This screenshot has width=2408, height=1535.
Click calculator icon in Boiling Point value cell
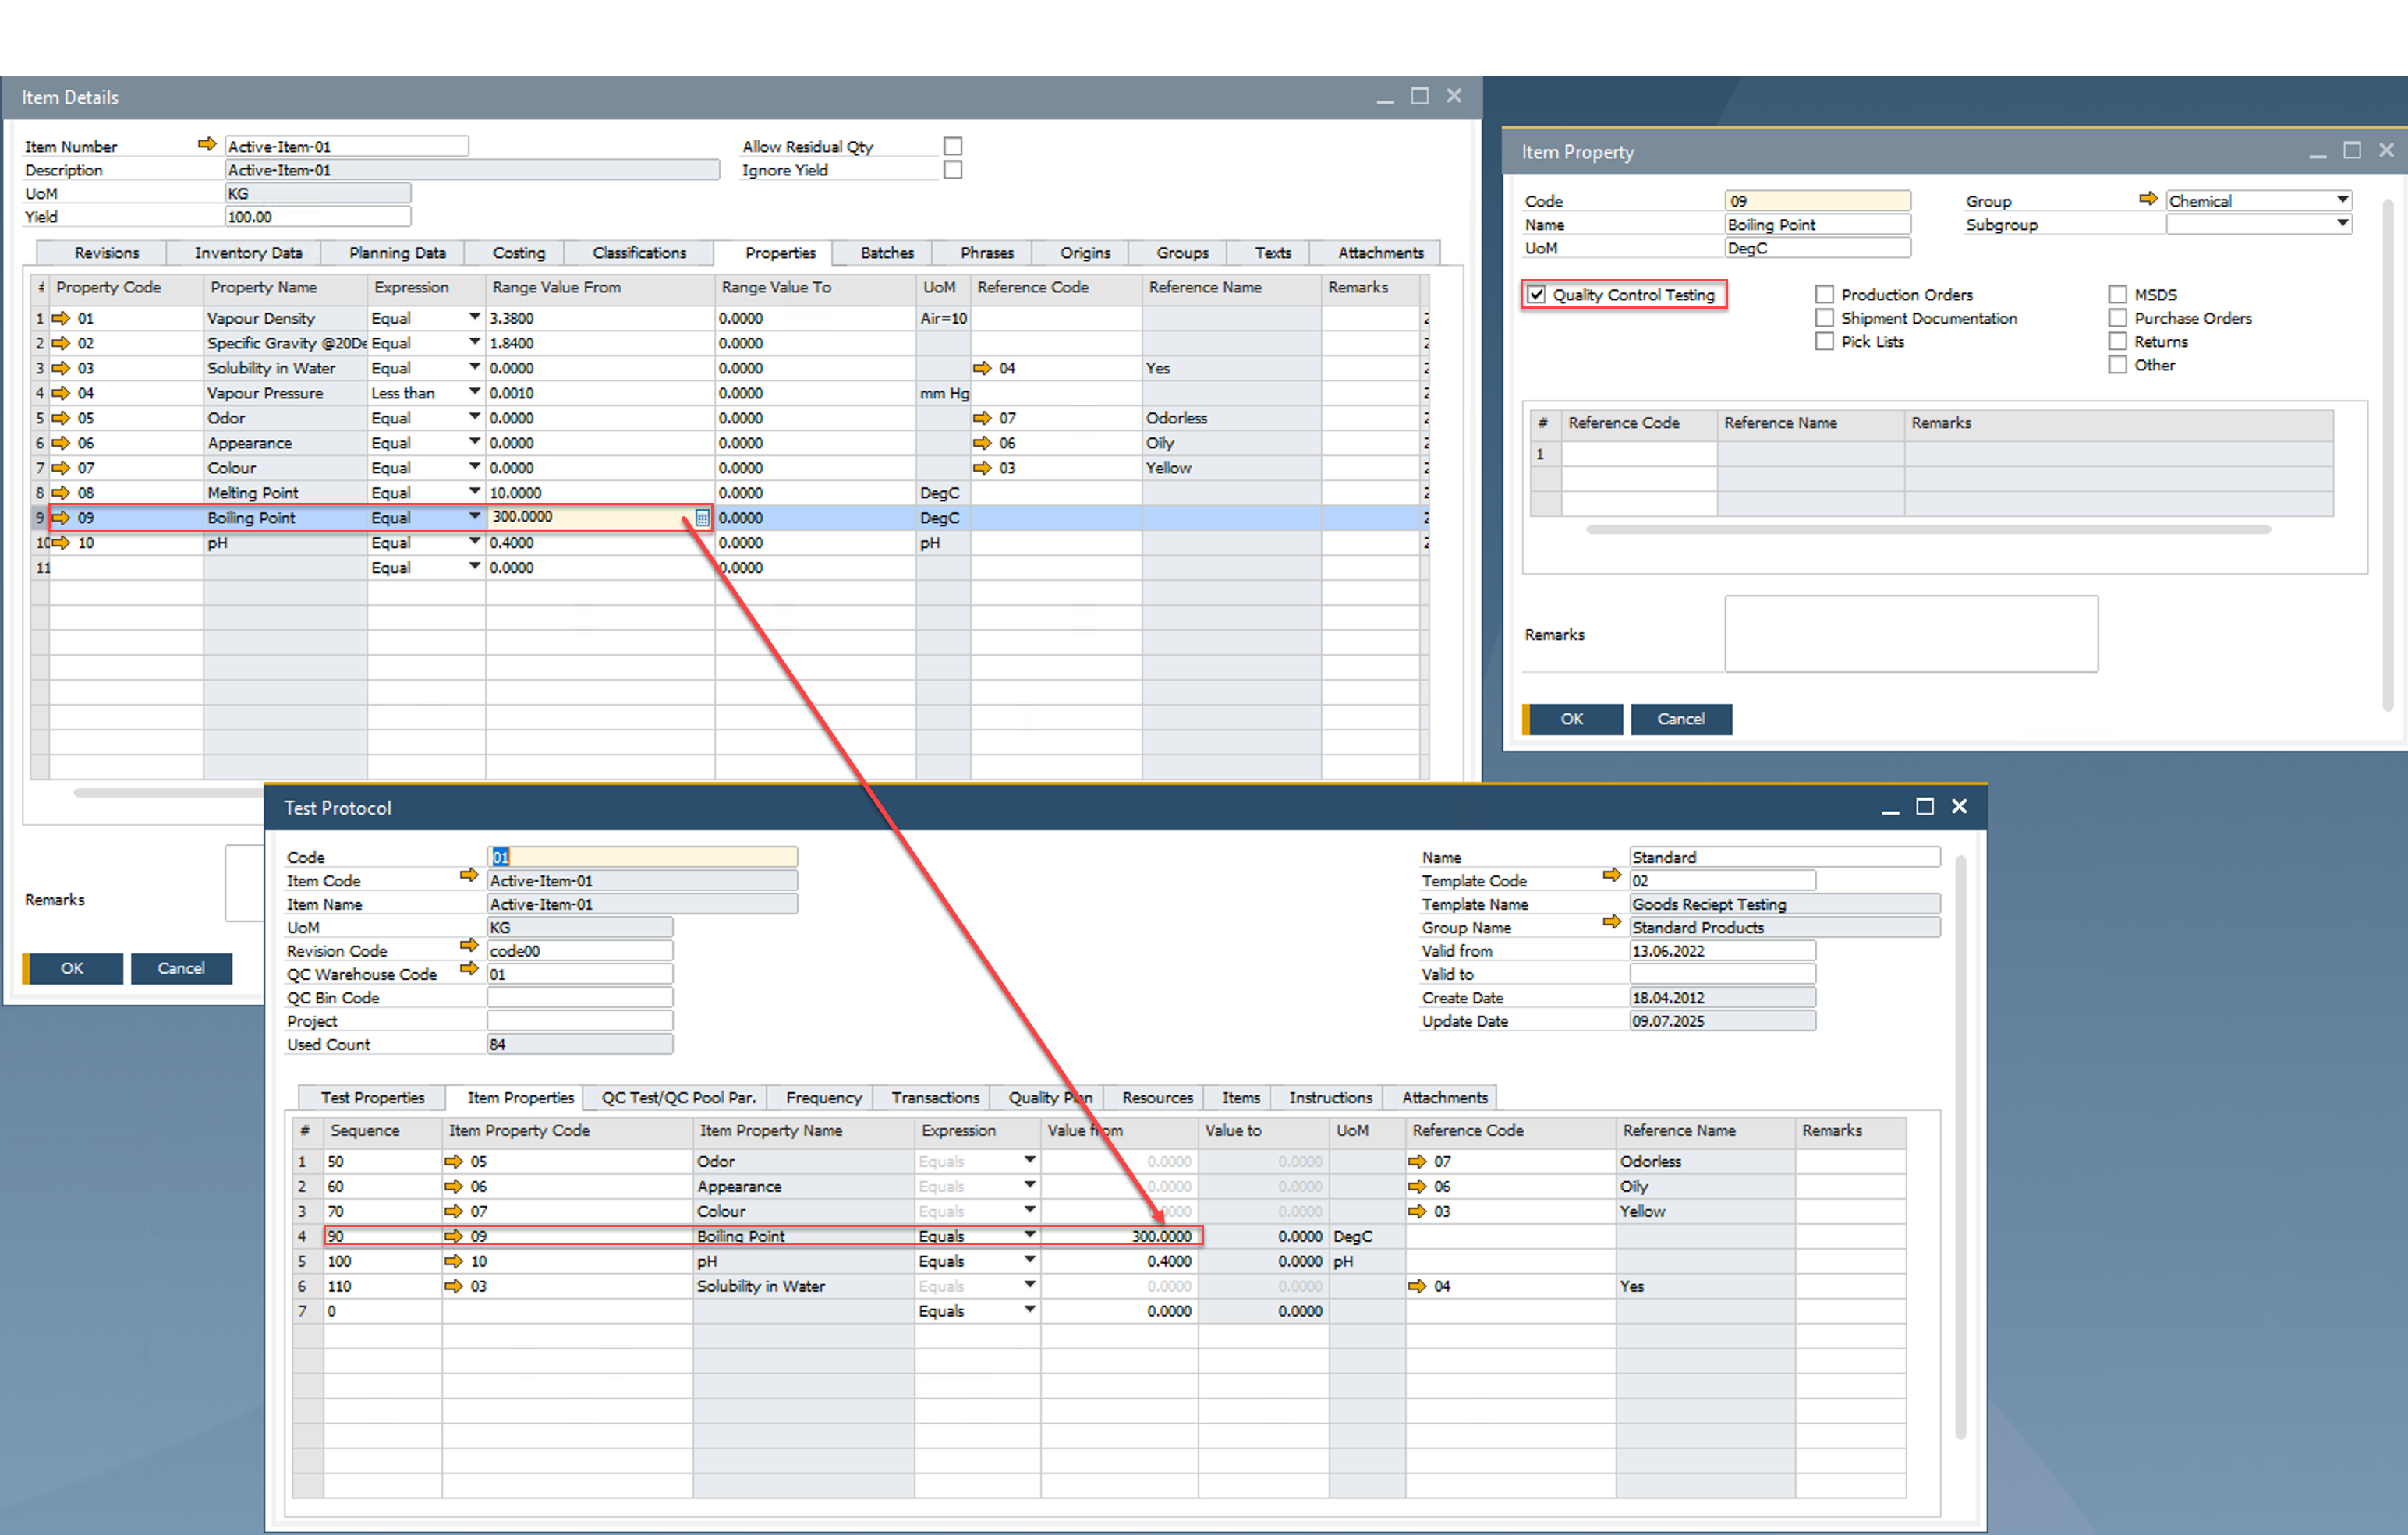tap(702, 518)
